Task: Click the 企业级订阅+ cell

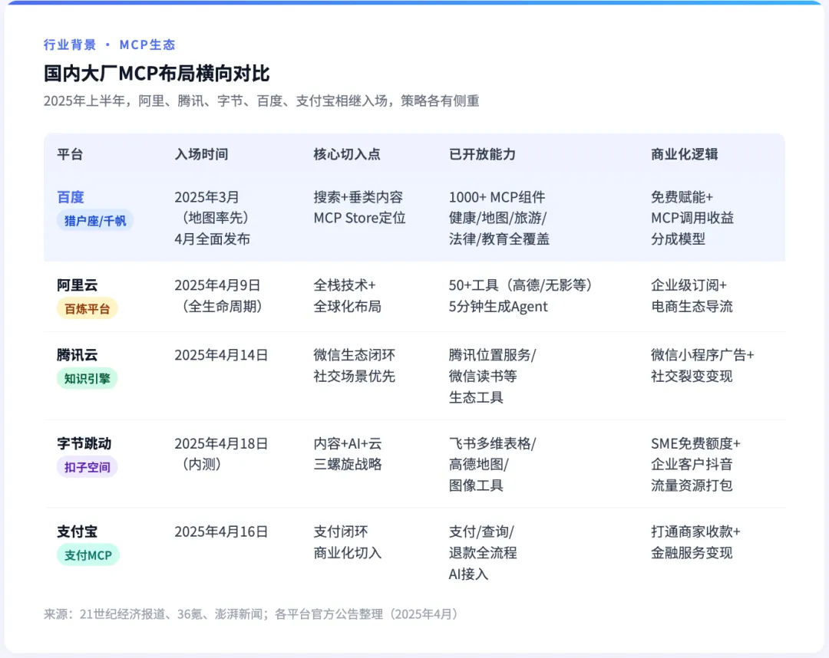Action: coord(692,296)
